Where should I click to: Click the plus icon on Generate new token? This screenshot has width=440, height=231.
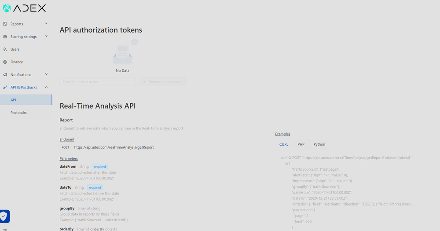click(144, 82)
